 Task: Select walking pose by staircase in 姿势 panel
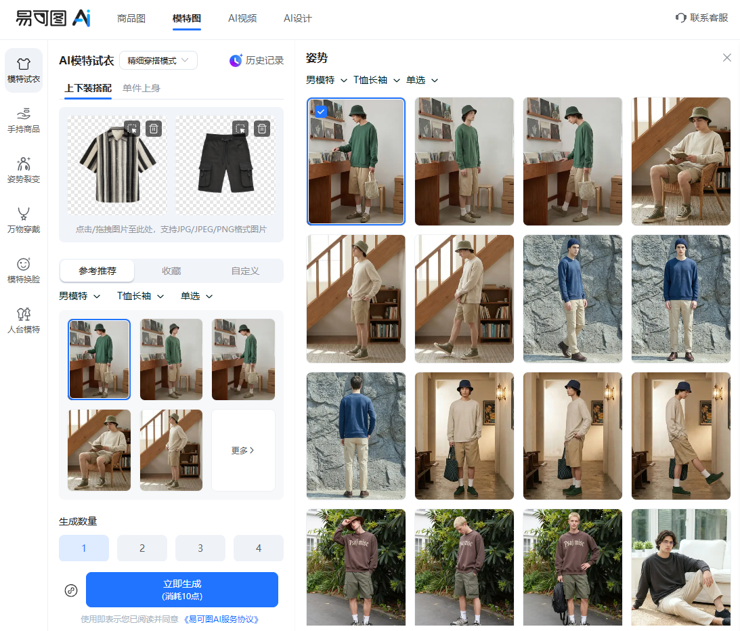pos(464,299)
